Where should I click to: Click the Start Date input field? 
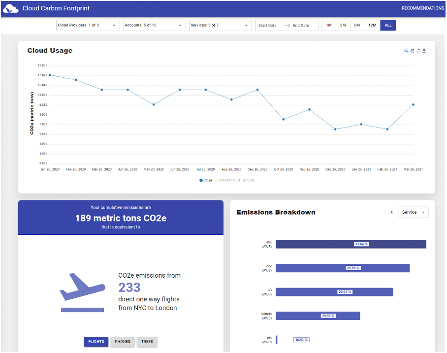267,26
